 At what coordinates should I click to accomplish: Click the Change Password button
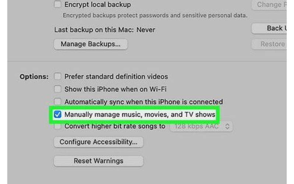(269, 4)
